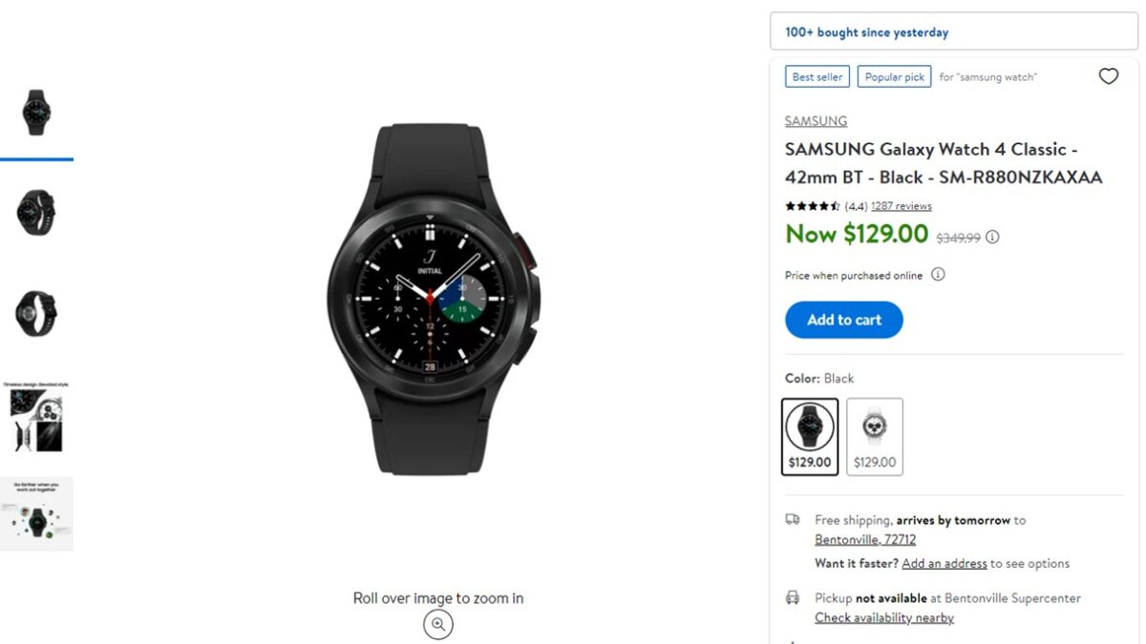Click the heart wishlist icon
The image size is (1146, 644).
click(x=1108, y=76)
